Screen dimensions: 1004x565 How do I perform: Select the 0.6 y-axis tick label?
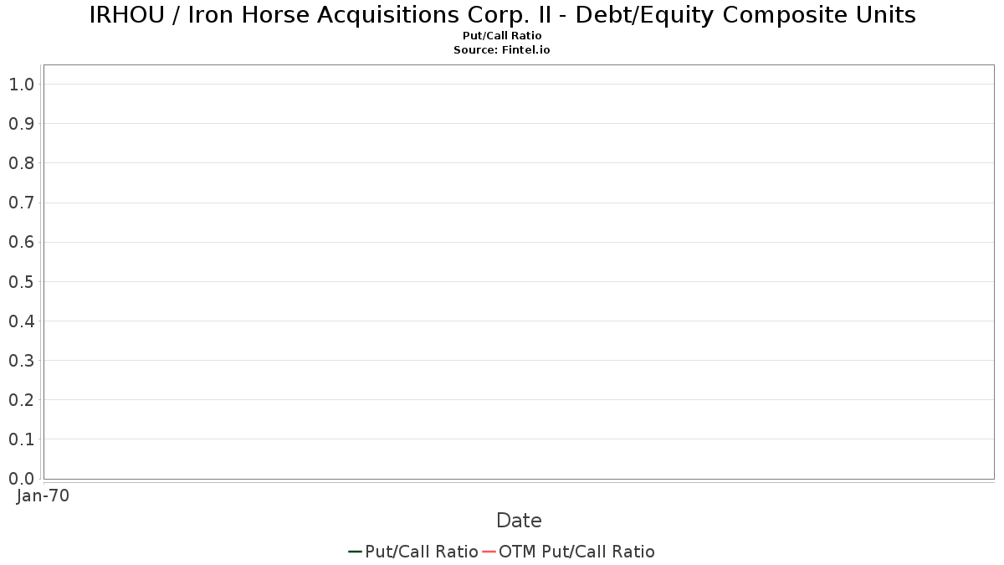[x=21, y=243]
